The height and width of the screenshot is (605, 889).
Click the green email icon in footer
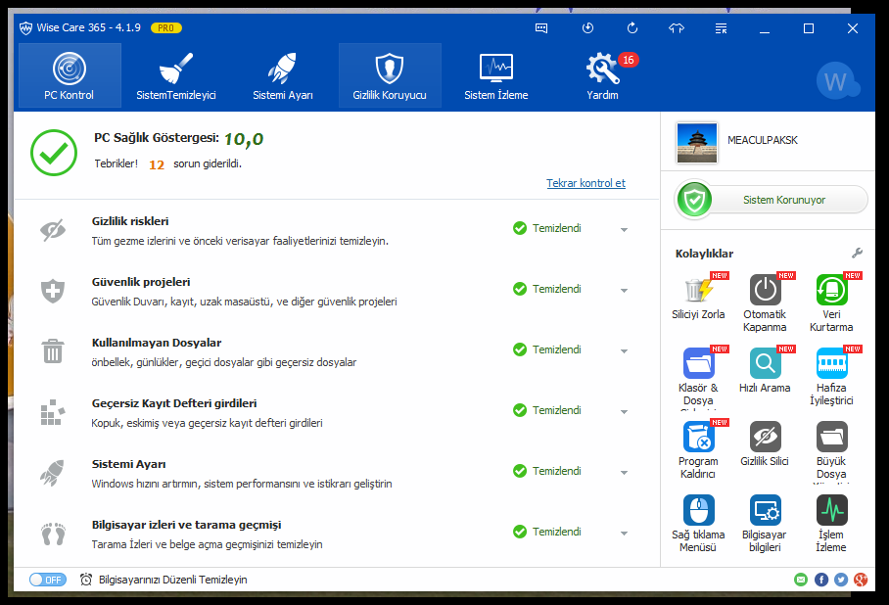point(801,579)
